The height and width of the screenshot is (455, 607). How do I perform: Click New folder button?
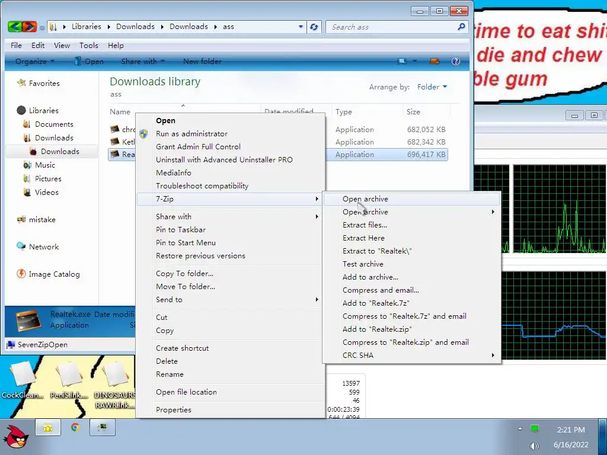pos(202,61)
